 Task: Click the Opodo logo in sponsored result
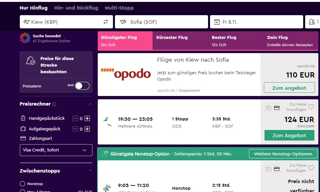(126, 74)
